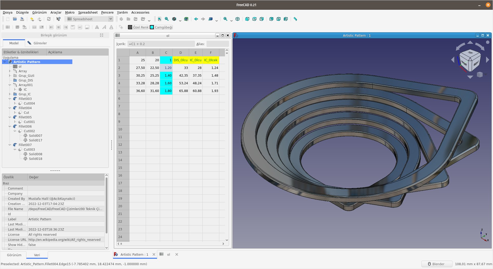Click the Özel Renk color swatch
The height and width of the screenshot is (269, 493).
coord(130,27)
